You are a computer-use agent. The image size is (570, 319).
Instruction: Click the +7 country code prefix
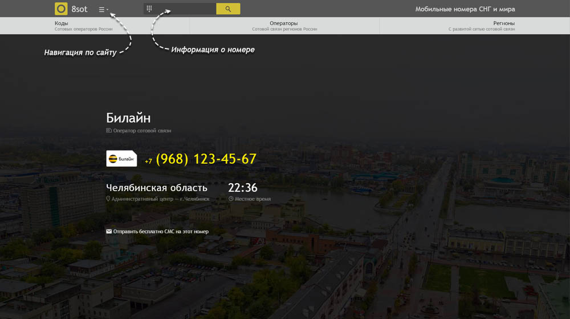click(148, 161)
